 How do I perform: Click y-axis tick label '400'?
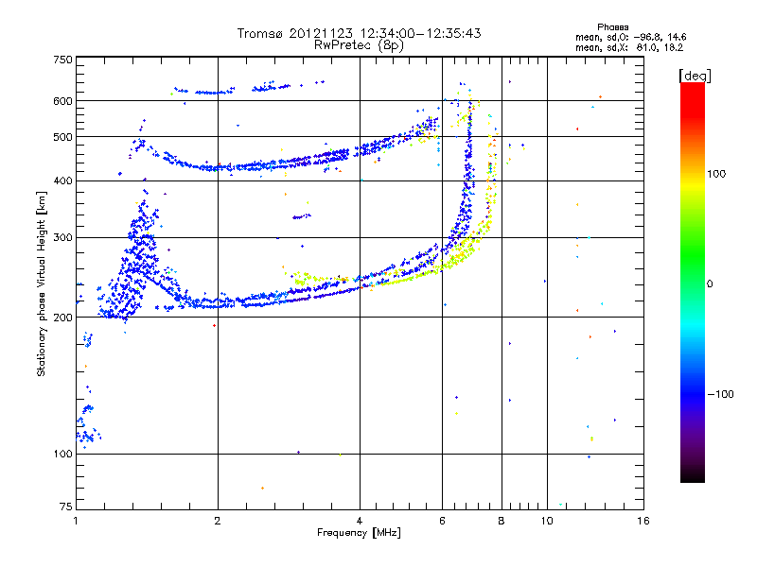pos(62,181)
